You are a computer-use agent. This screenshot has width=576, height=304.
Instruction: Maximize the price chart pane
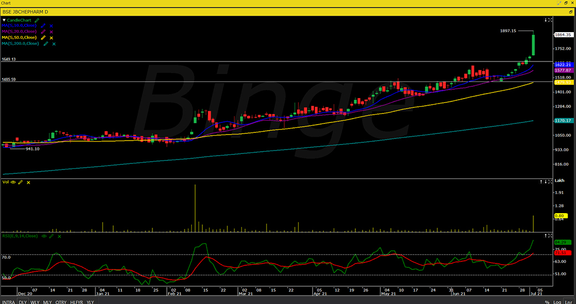(550, 20)
